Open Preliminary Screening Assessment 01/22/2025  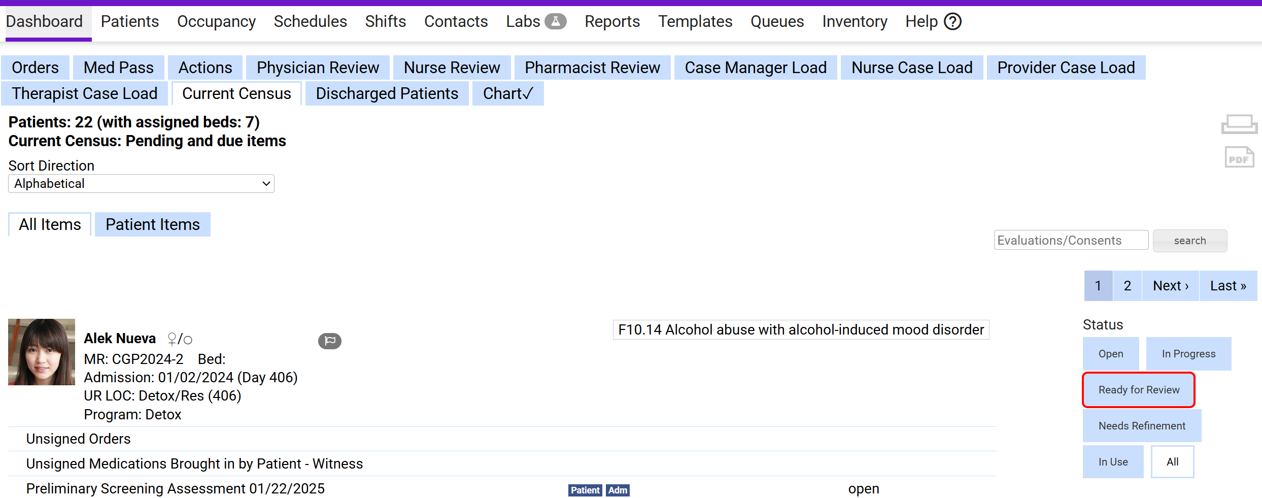pyautogui.click(x=175, y=488)
